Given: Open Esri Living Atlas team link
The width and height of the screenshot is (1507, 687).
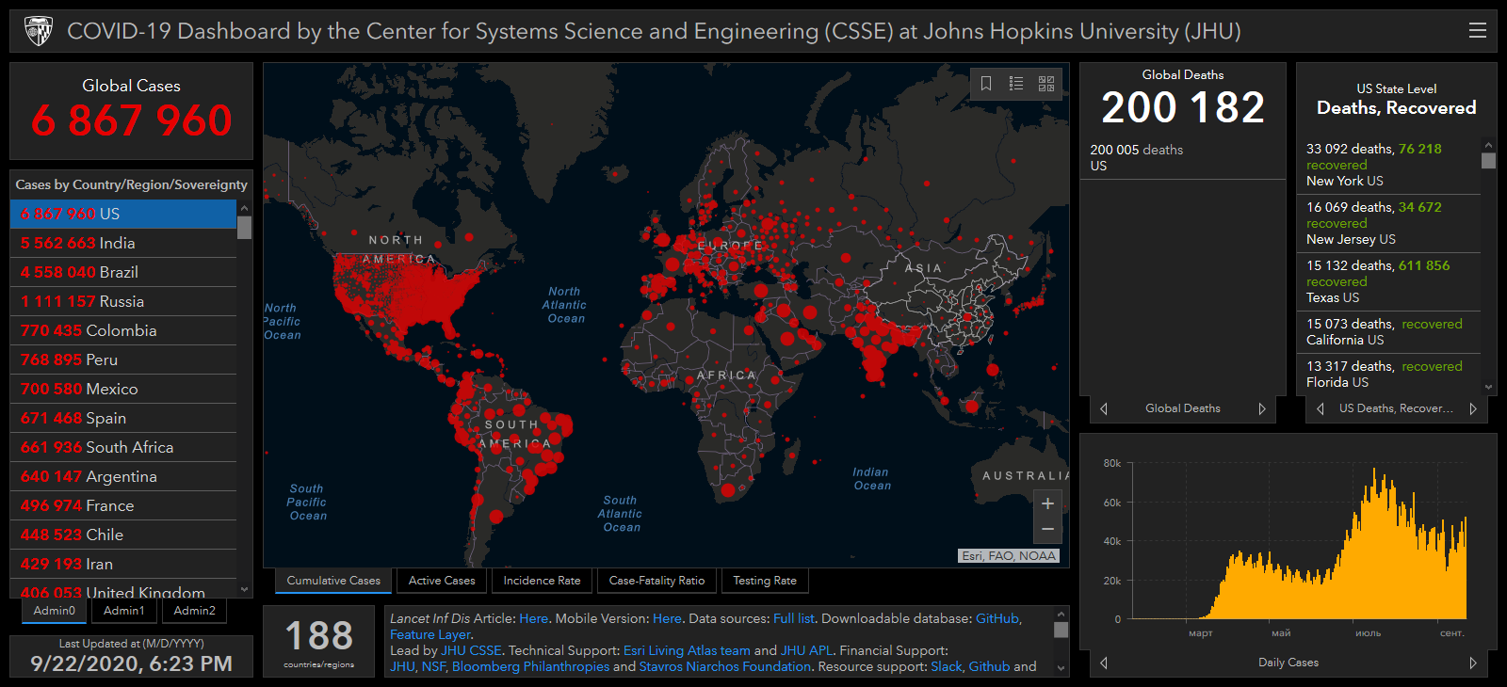Looking at the screenshot, I should 687,650.
